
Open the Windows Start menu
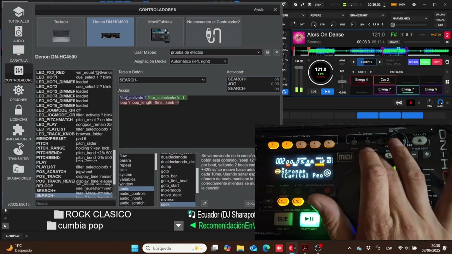click(135, 248)
